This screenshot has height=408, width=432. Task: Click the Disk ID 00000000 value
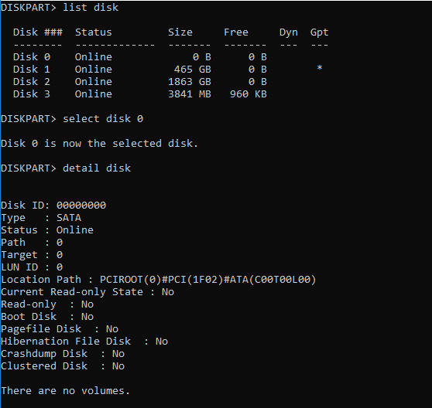81,206
